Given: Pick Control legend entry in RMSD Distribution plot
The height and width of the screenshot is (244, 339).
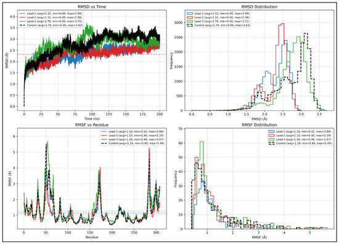Looking at the screenshot, I should [219, 25].
